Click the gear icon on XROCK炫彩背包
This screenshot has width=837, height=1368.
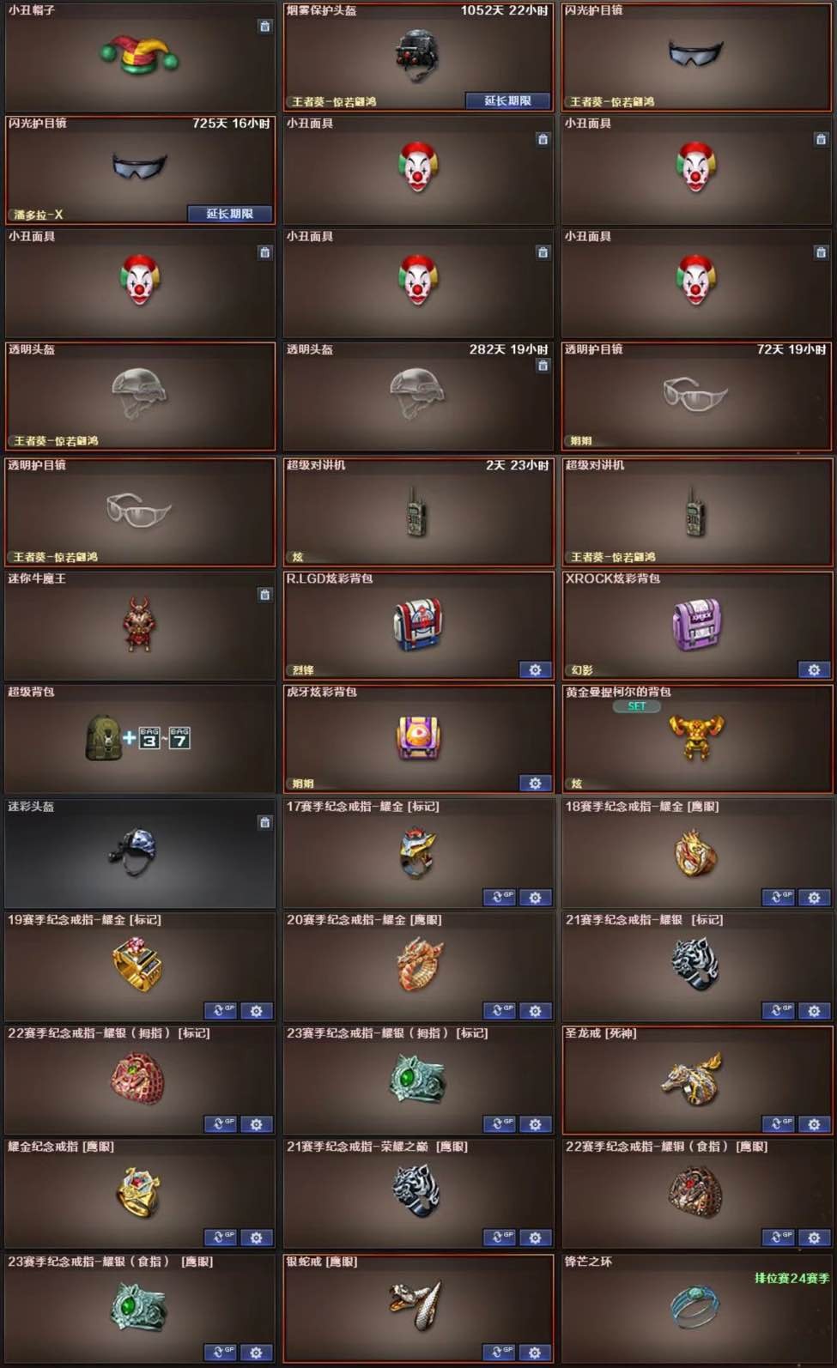pyautogui.click(x=814, y=669)
